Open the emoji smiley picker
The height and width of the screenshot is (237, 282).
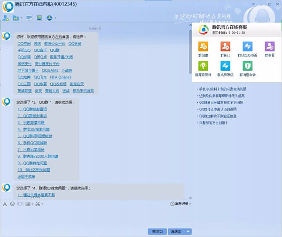click(12, 204)
